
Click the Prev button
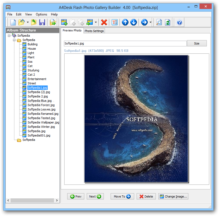click(x=76, y=196)
